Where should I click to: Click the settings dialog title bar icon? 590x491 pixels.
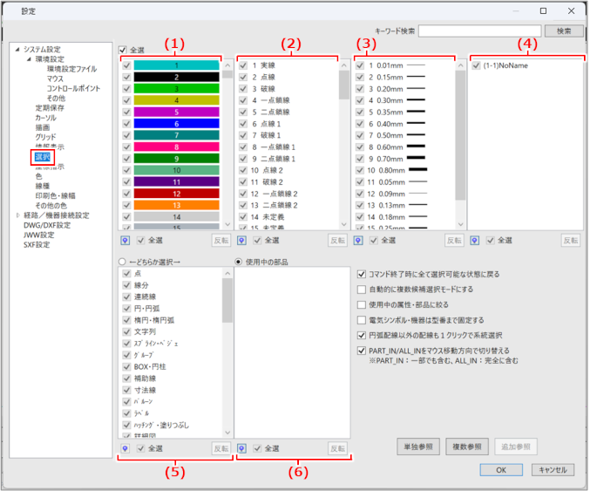[x=10, y=11]
